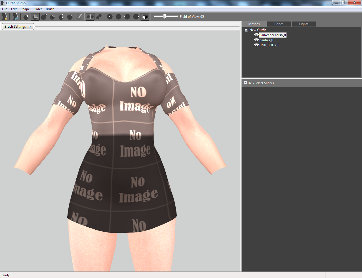362x278 pixels.
Task: Select the Weight paint brush
Action: pyautogui.click(x=80, y=16)
